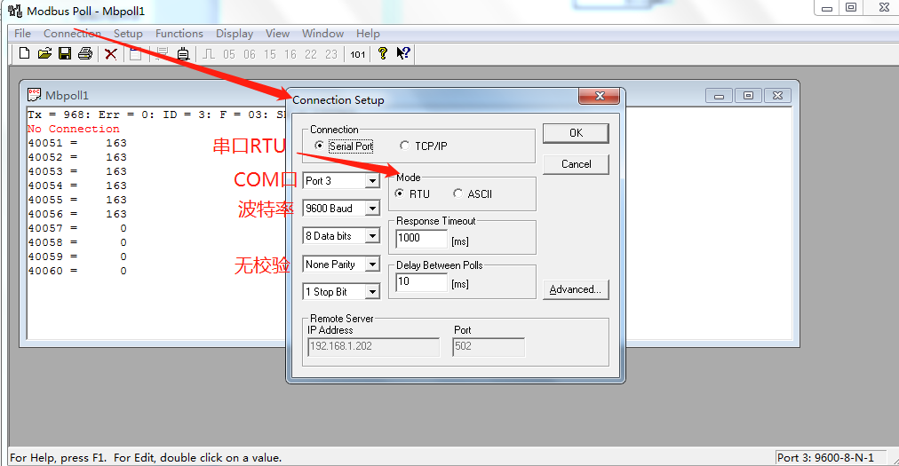The height and width of the screenshot is (466, 899).
Task: Open the read/write definition window icon
Action: pyautogui.click(x=136, y=54)
